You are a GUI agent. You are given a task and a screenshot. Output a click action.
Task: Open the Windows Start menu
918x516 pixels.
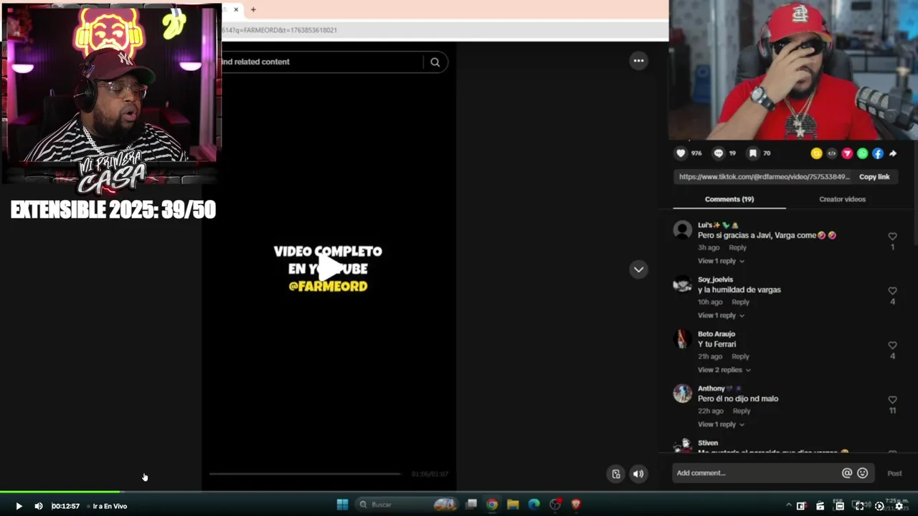[342, 505]
